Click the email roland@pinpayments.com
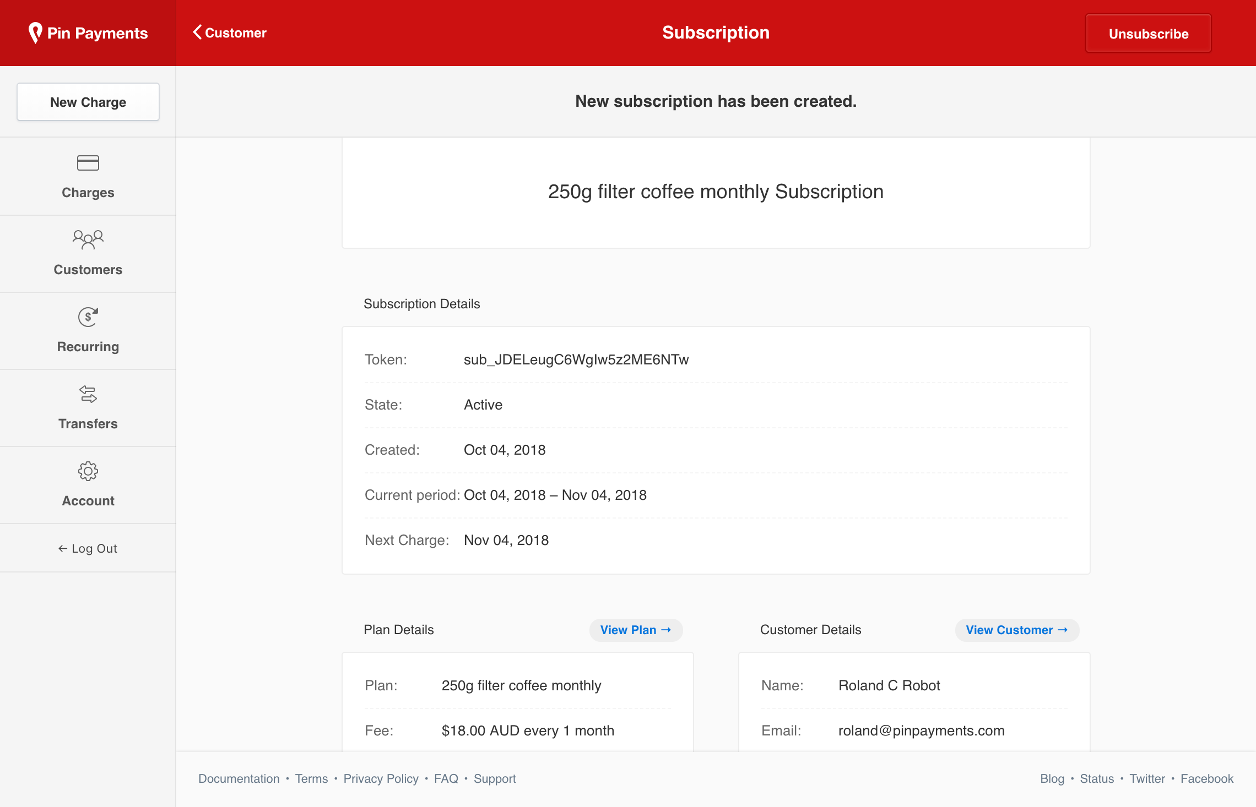The width and height of the screenshot is (1256, 807). tap(922, 730)
